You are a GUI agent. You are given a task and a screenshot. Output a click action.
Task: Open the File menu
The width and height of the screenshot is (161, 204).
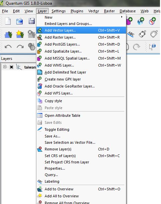pyautogui.click(x=5, y=11)
